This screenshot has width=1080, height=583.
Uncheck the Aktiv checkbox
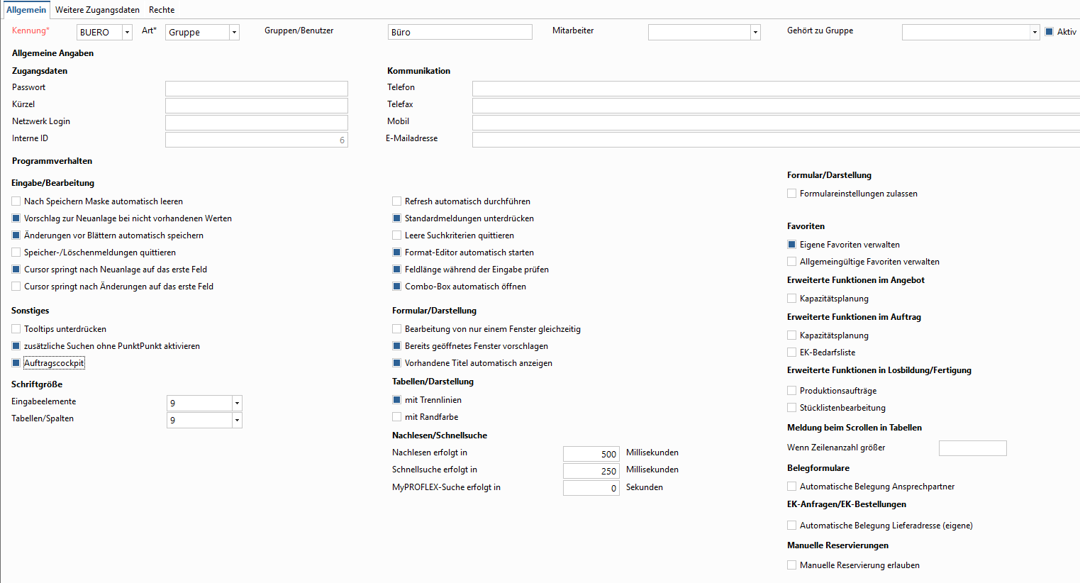pos(1050,32)
